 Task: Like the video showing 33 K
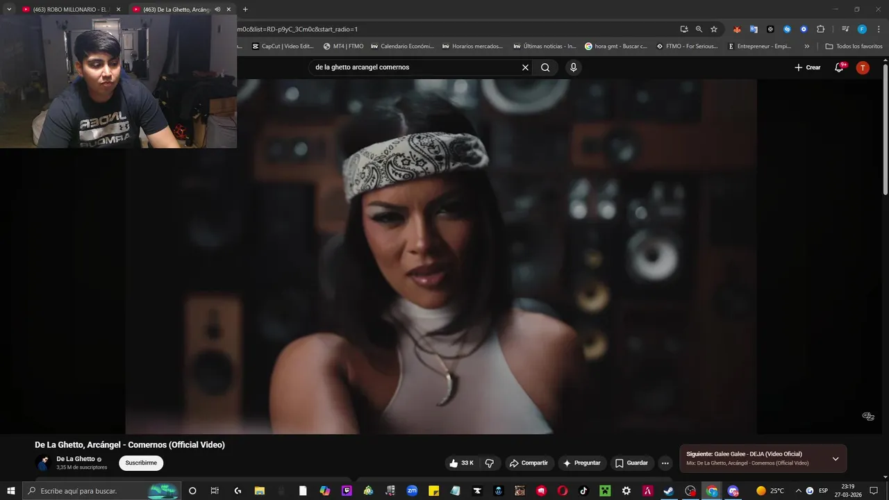point(463,463)
